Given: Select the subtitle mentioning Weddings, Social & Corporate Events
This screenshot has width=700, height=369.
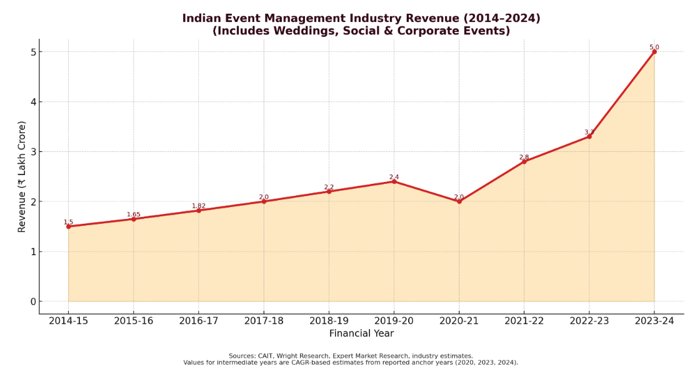Looking at the screenshot, I should (361, 31).
